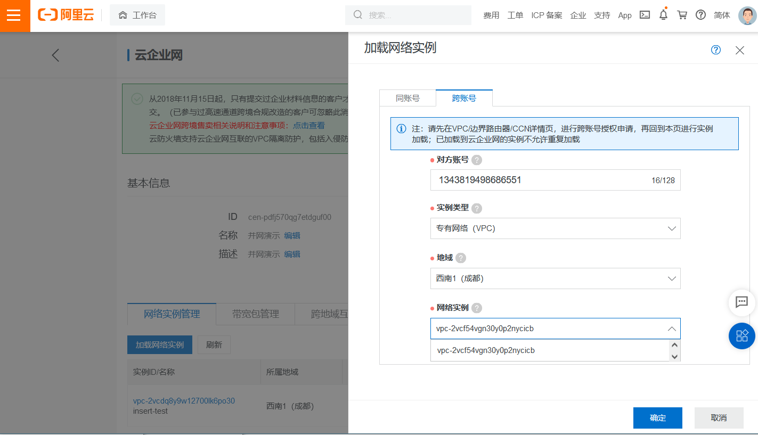Open the blue quick tools floating icon
Screen dimensions: 758x435
[742, 335]
